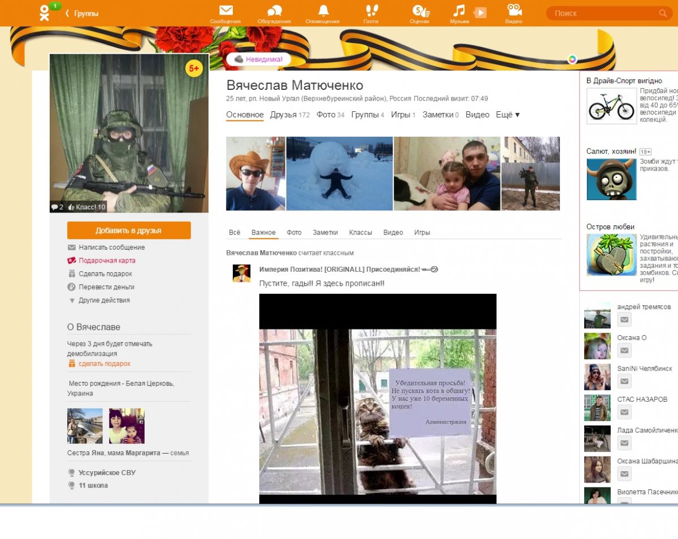Viewport: 678px width, 539px height.
Task: Click Добавить в друзья button
Action: 129,231
